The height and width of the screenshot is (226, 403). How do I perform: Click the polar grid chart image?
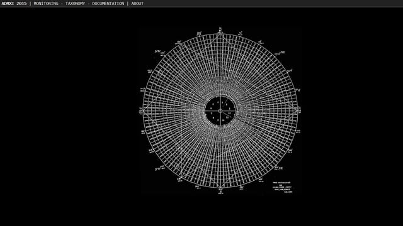point(220,110)
